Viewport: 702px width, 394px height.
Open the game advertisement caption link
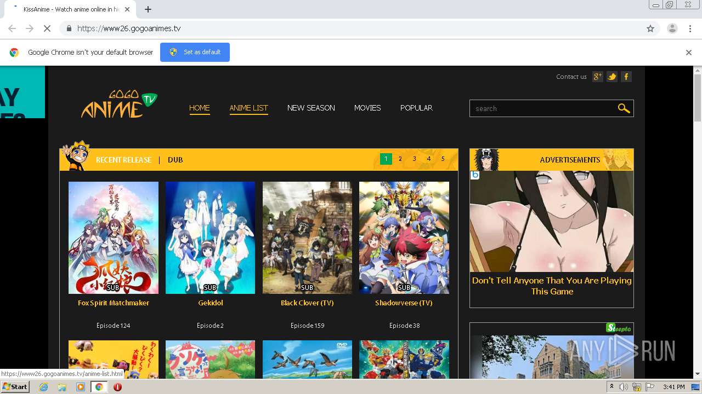click(552, 286)
